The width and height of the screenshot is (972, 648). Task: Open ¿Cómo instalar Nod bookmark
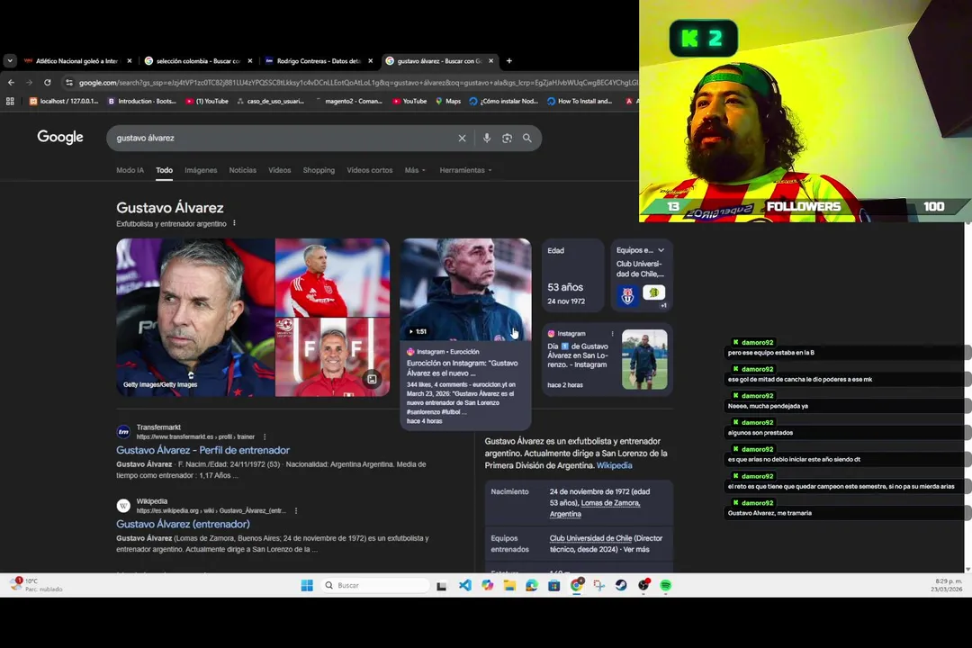tap(503, 101)
